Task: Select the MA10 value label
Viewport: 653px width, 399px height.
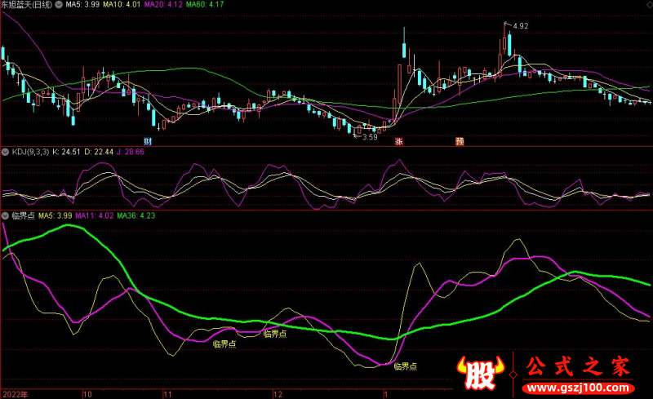Action: click(129, 6)
